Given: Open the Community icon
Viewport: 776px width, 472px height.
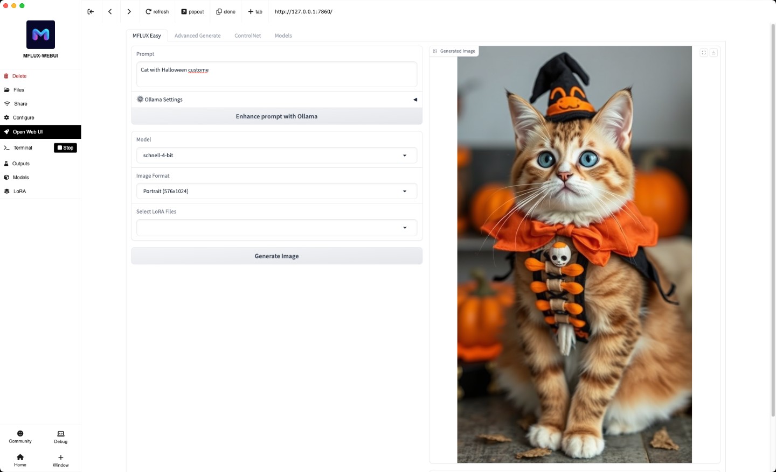Looking at the screenshot, I should [x=20, y=436].
